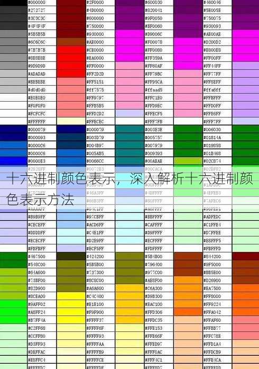This screenshot has width=259, height=369.
Task: Choose the #FF8000 orange hex code
Action: click(x=212, y=296)
